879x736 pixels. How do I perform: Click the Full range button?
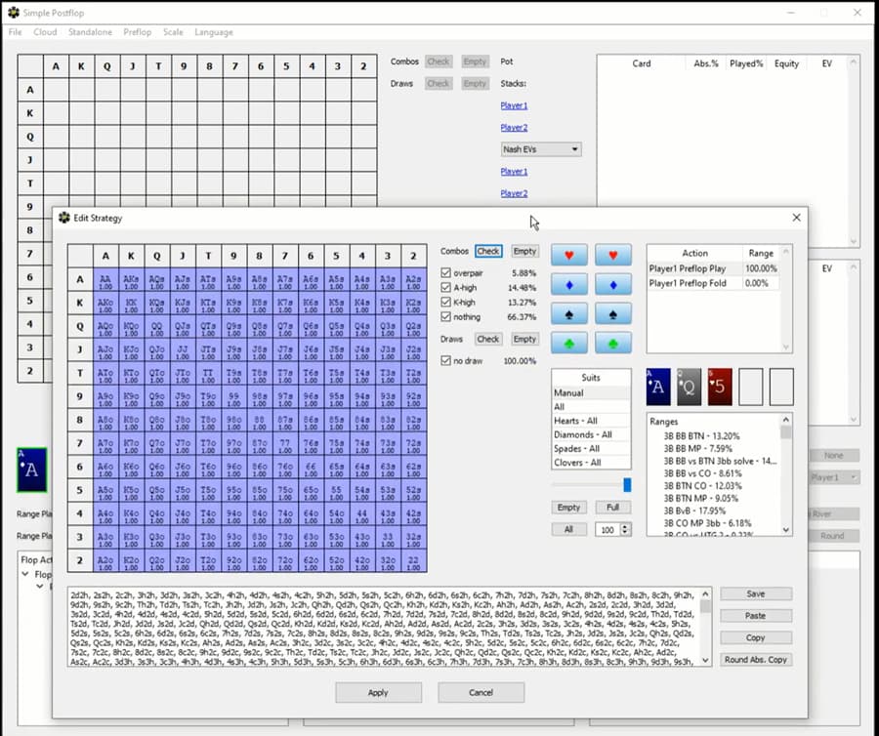[612, 508]
